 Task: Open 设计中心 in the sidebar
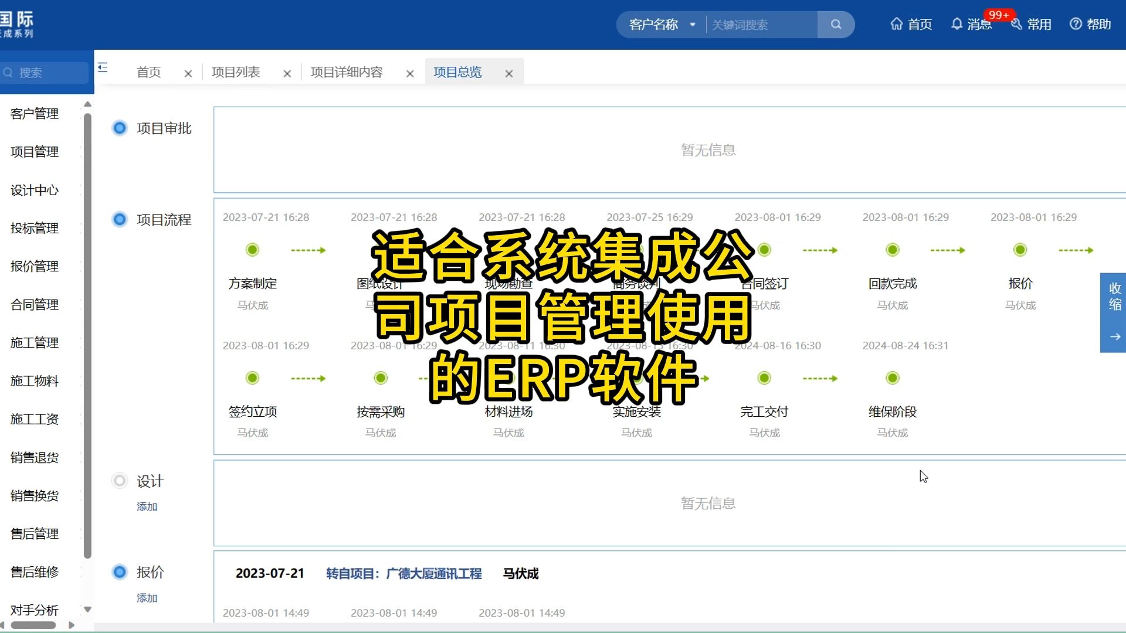(35, 190)
